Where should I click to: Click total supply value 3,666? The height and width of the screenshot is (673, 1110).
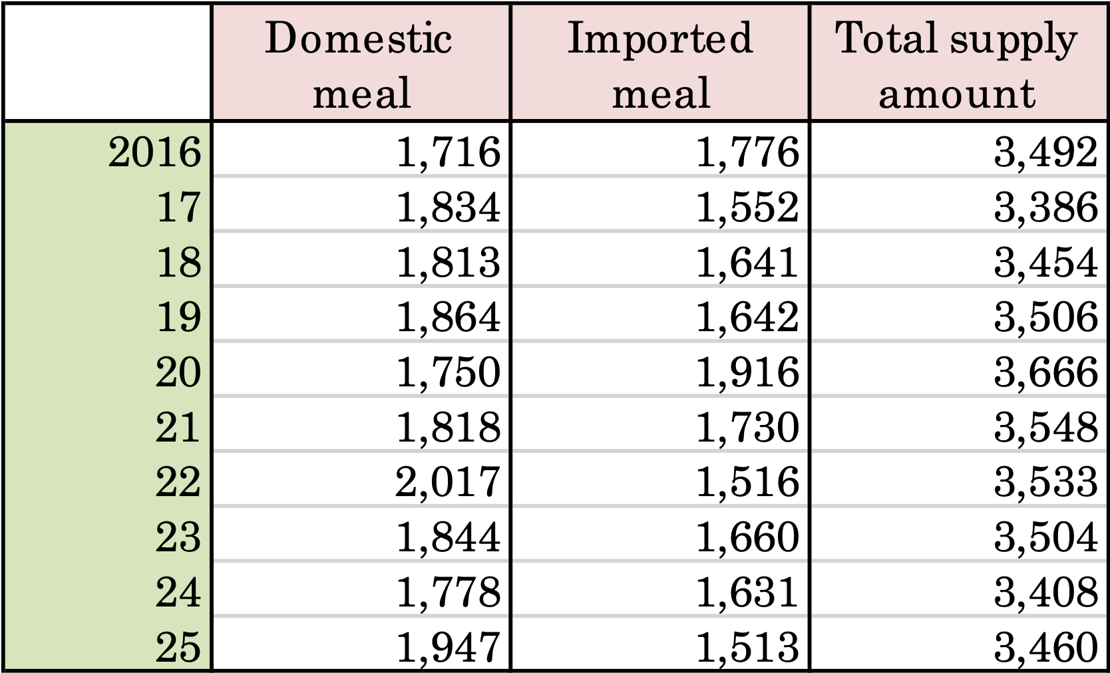point(1045,372)
